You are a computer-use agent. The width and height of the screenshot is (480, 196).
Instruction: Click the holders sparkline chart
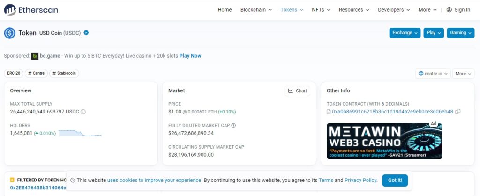pos(80,133)
